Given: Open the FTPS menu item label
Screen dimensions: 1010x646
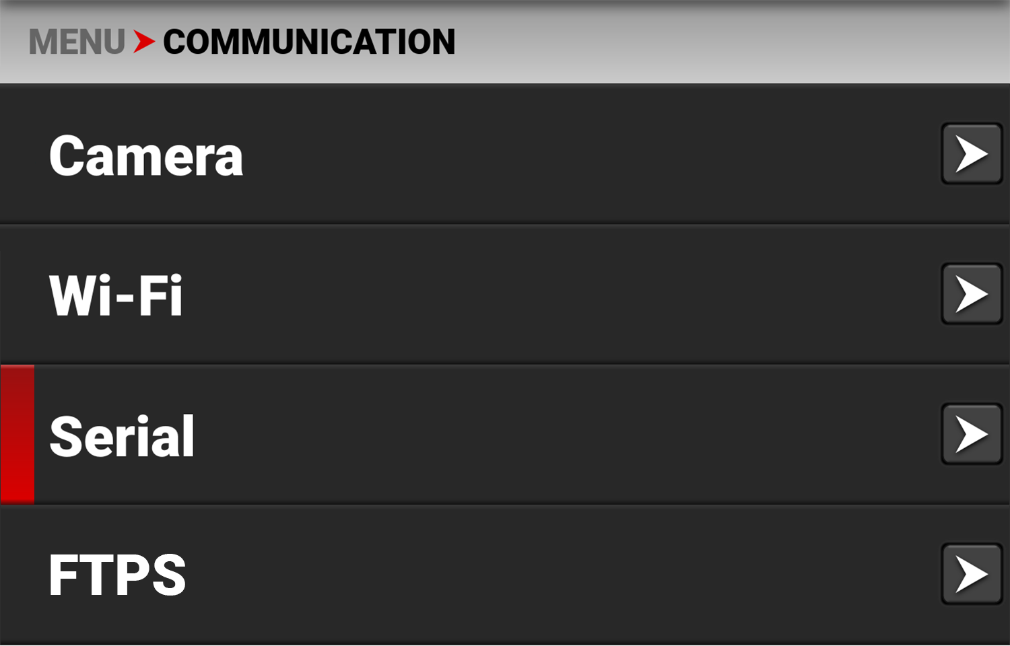Looking at the screenshot, I should click(x=117, y=575).
